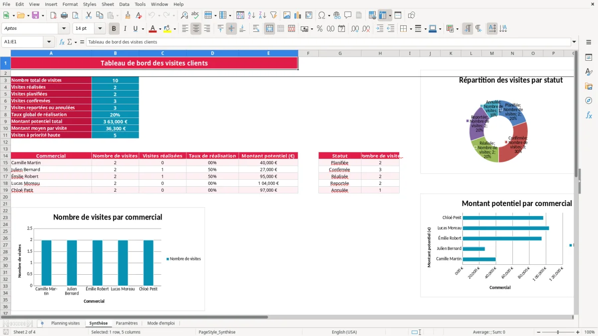The height and width of the screenshot is (336, 598).
Task: Click the Insert Hyperlink icon
Action: [x=337, y=15]
